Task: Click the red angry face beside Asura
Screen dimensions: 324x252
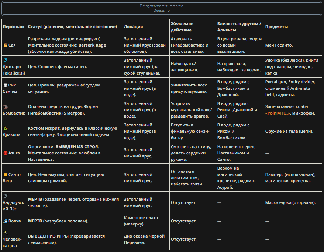Action: [6, 153]
